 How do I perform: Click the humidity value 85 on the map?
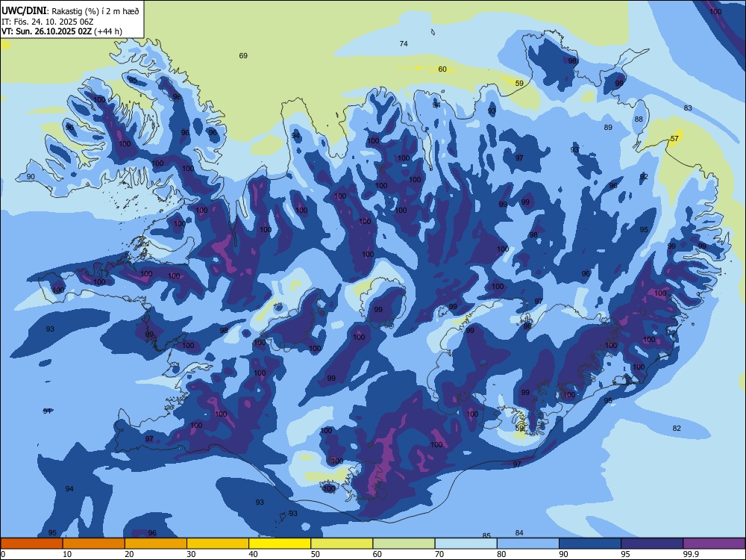(x=486, y=535)
